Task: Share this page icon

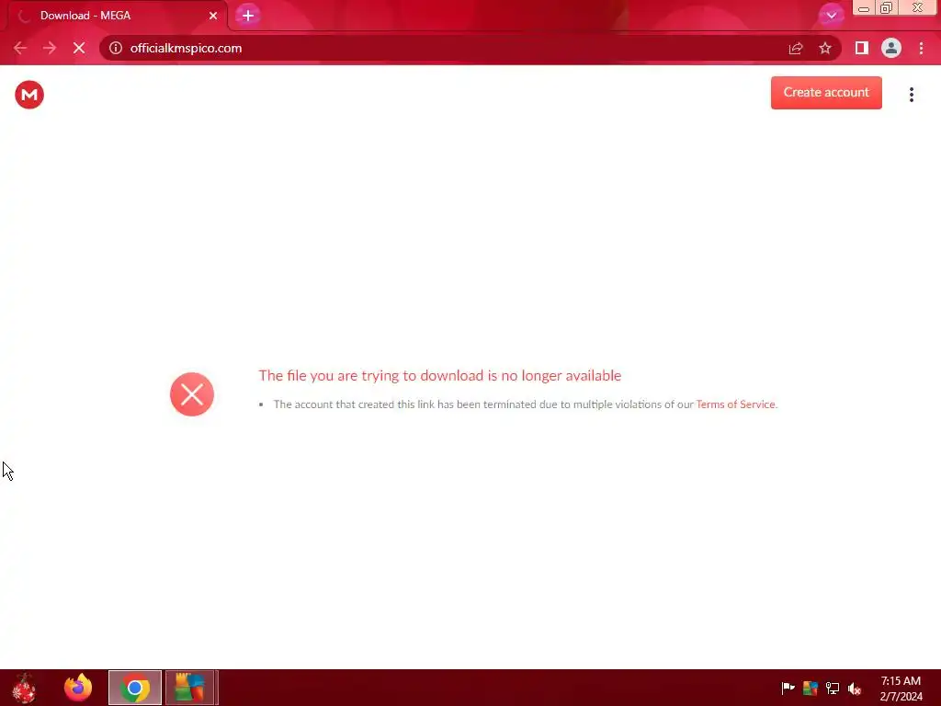Action: pos(796,48)
